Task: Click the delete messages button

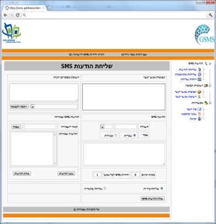Action: click(22, 174)
